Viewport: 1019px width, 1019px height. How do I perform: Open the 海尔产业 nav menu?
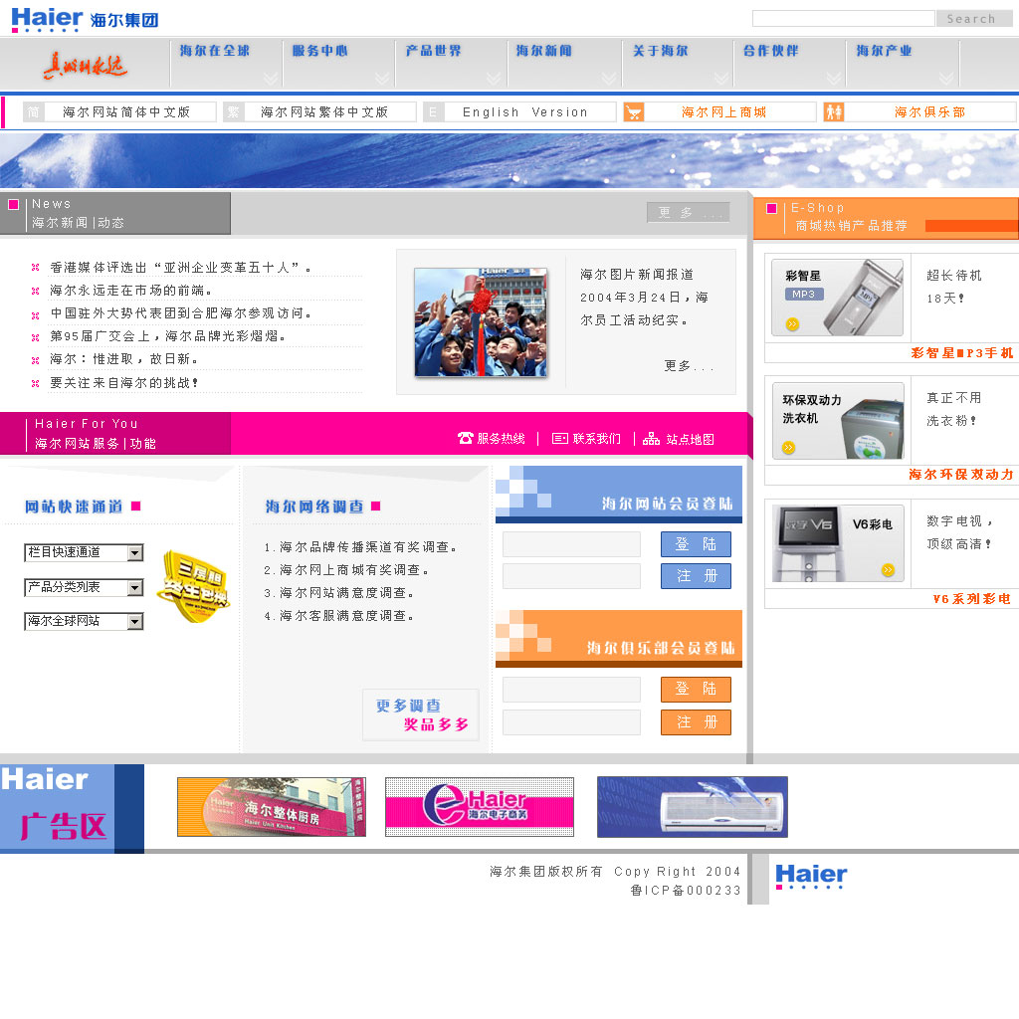[x=884, y=51]
